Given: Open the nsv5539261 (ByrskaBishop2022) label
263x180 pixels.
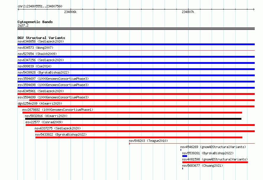Looking at the screenshot, I should (208, 153).
